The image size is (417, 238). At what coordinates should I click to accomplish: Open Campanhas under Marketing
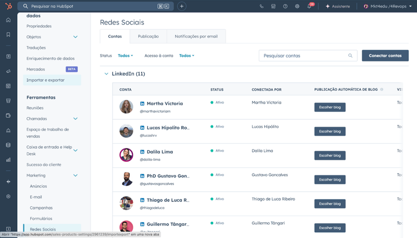coord(41,208)
